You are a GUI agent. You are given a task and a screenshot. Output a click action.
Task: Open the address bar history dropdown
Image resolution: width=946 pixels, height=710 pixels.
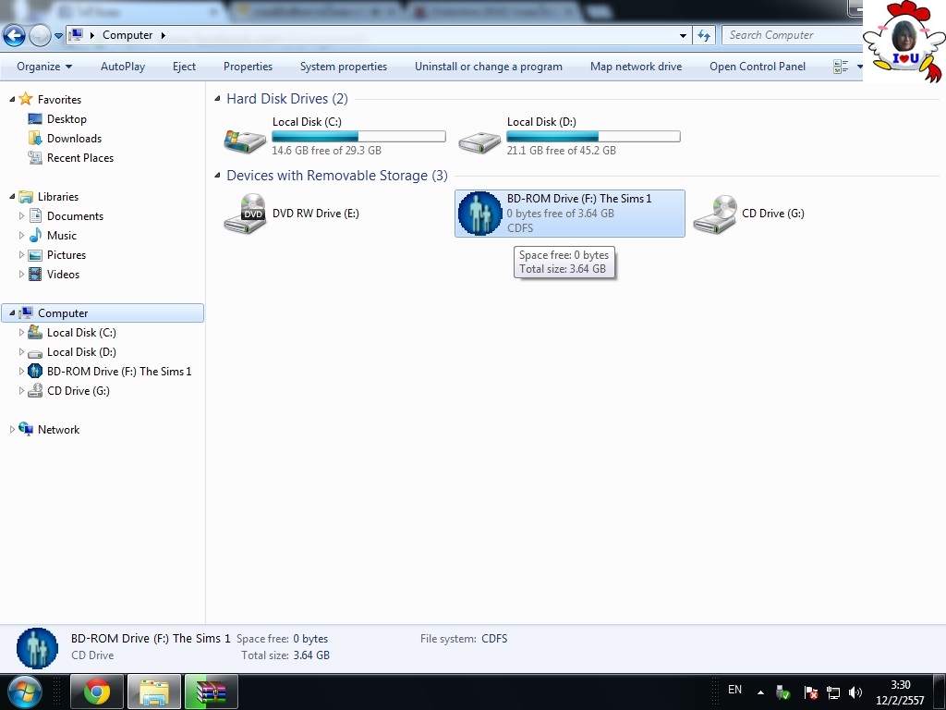683,36
